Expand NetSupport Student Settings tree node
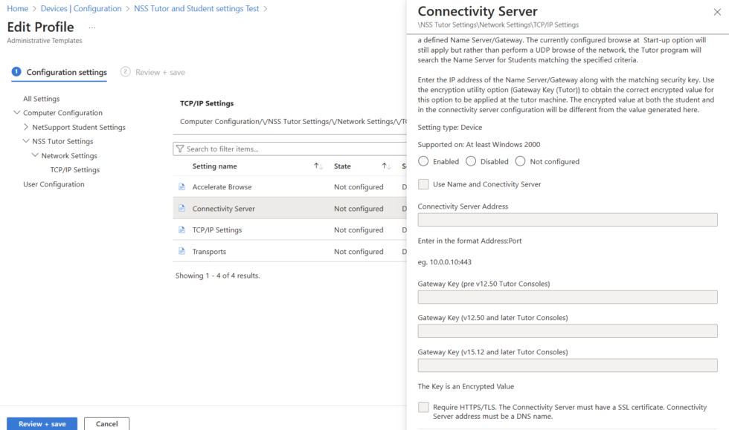The height and width of the screenshot is (430, 729). 26,127
